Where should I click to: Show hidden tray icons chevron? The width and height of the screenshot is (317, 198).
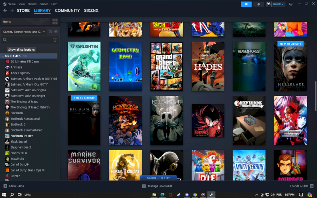256,194
